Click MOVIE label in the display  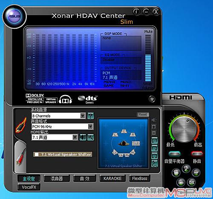click(109, 82)
